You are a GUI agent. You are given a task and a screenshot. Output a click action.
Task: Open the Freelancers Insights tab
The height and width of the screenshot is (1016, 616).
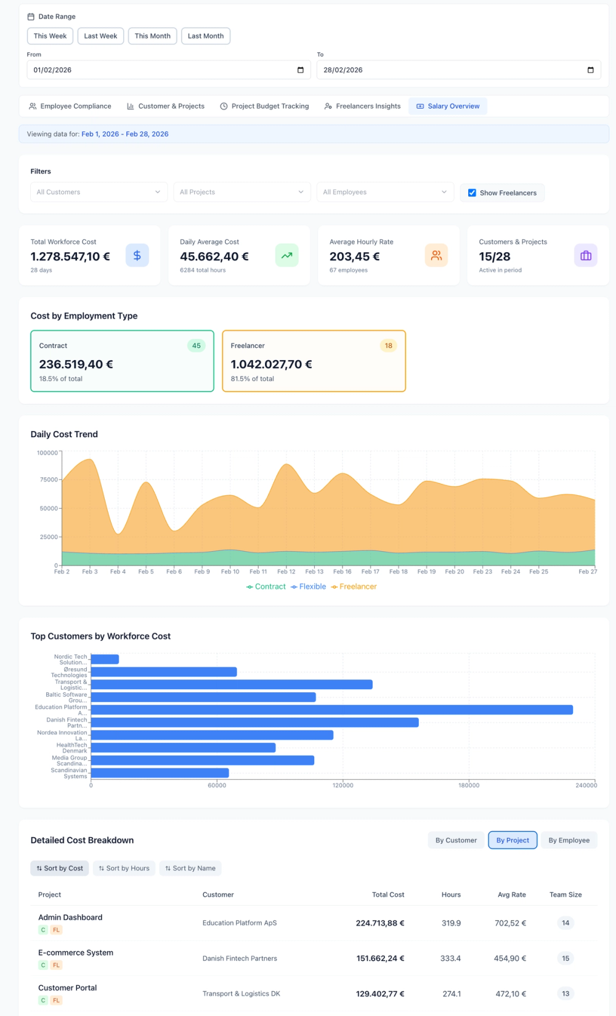click(362, 106)
